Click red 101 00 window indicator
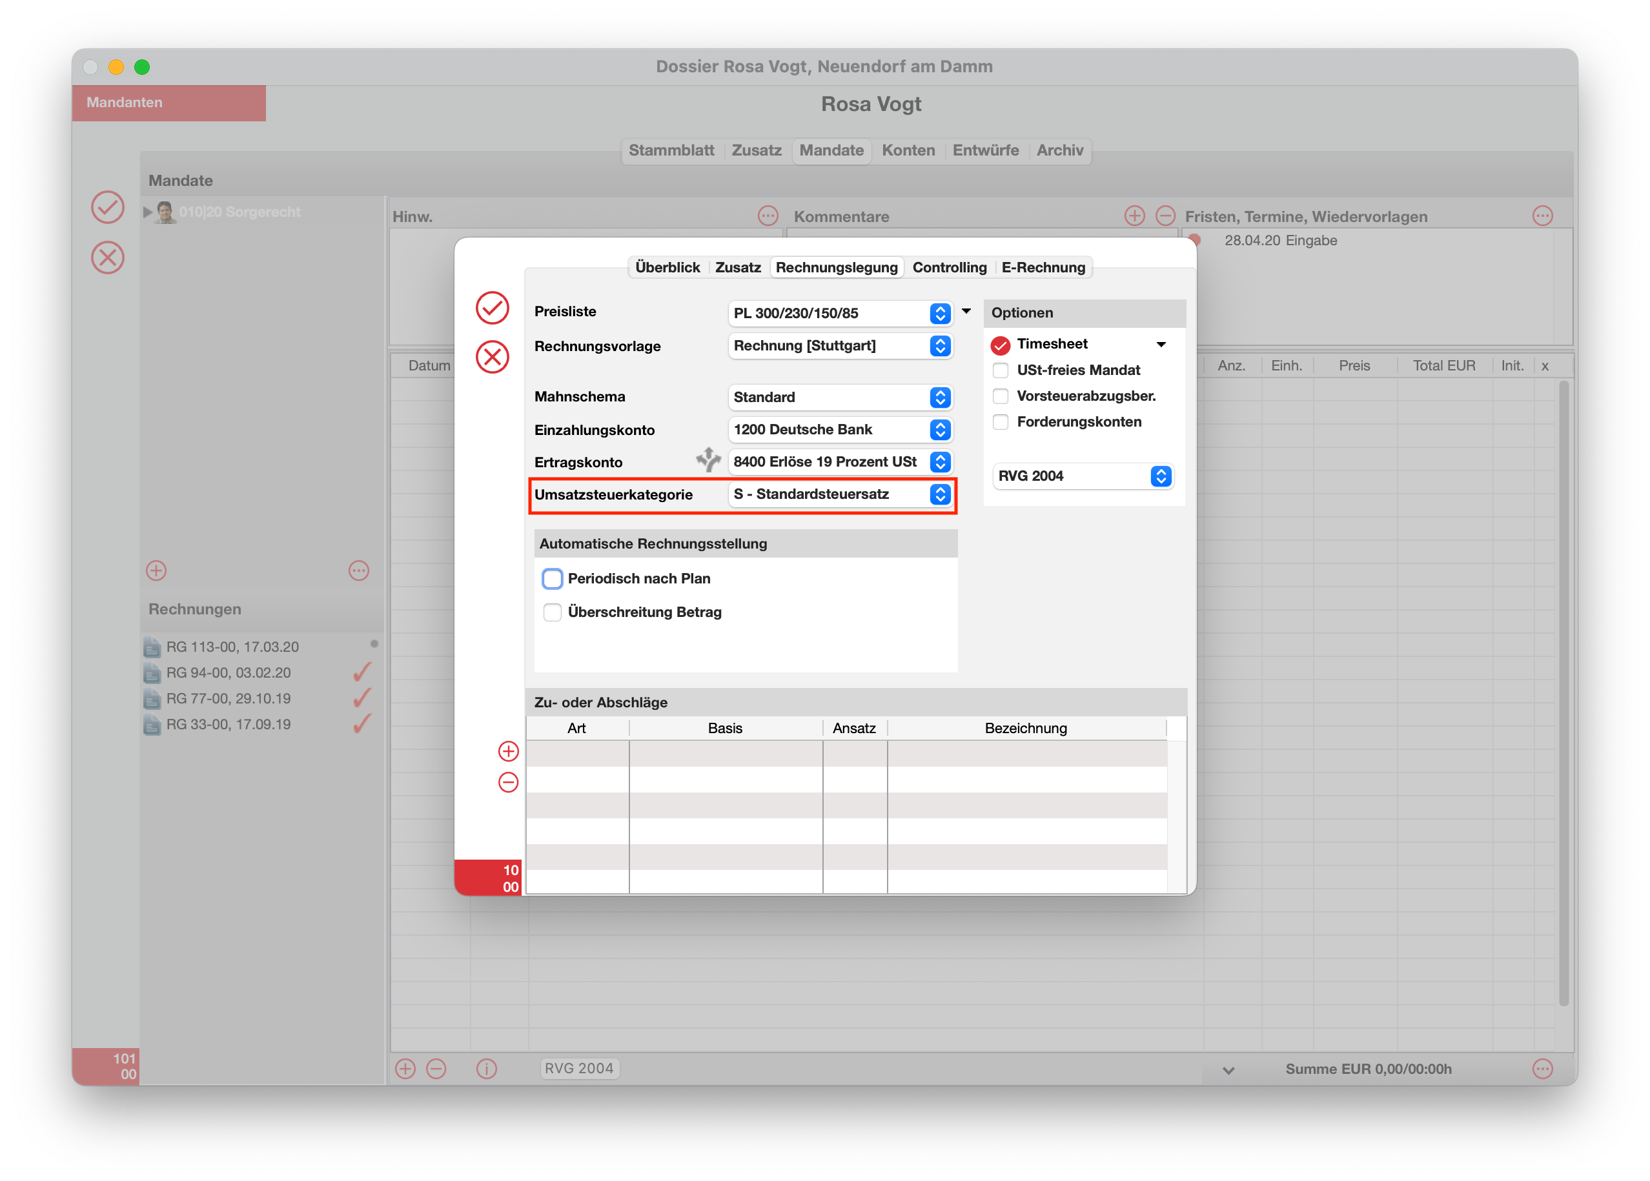The height and width of the screenshot is (1181, 1650). click(107, 1067)
